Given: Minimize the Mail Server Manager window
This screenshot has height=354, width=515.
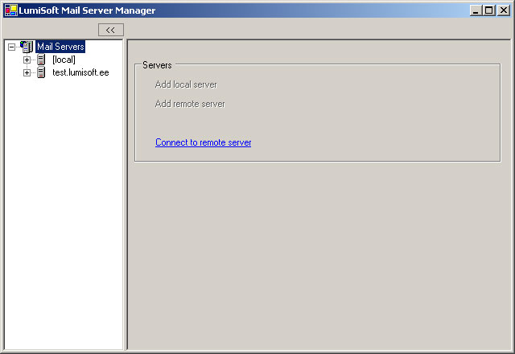Looking at the screenshot, I should [476, 10].
